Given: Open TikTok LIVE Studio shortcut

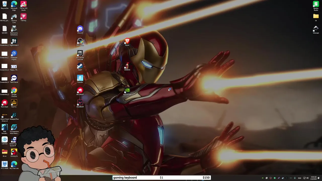Looking at the screenshot, I should (x=23, y=6).
